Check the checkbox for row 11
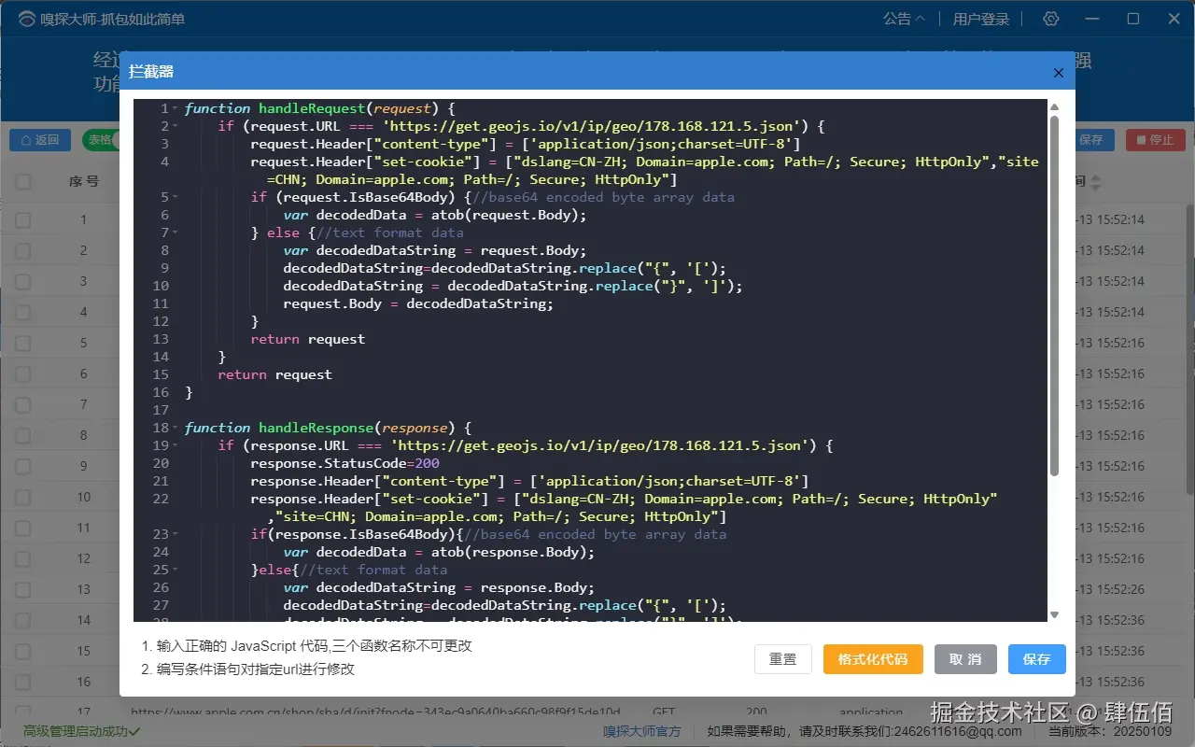This screenshot has height=747, width=1195. (23, 529)
